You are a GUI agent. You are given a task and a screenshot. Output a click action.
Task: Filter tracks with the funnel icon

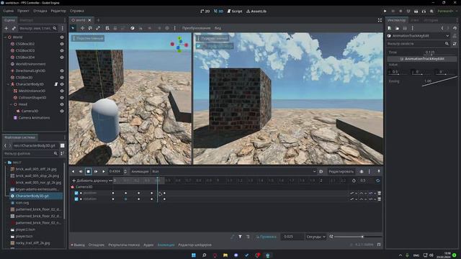coord(240,237)
